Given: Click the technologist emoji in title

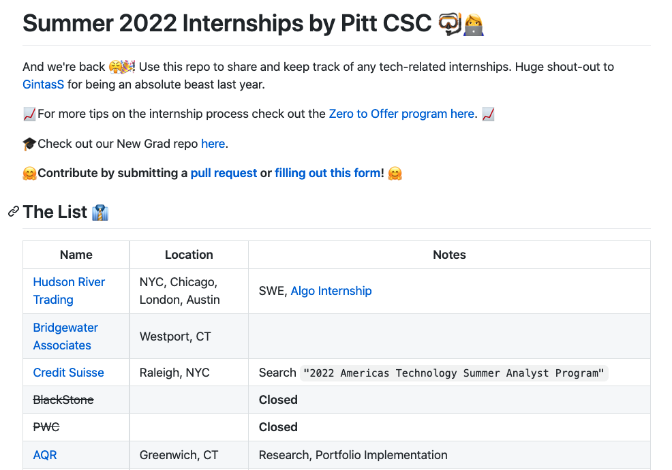Looking at the screenshot, I should [x=474, y=25].
